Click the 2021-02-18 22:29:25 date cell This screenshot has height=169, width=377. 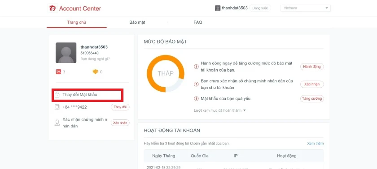pyautogui.click(x=163, y=167)
